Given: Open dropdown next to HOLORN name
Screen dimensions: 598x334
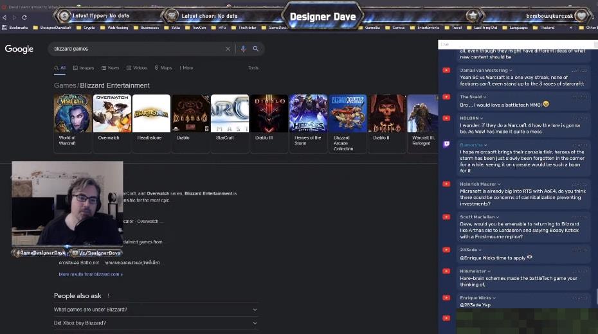Looking at the screenshot, I should (x=482, y=118).
